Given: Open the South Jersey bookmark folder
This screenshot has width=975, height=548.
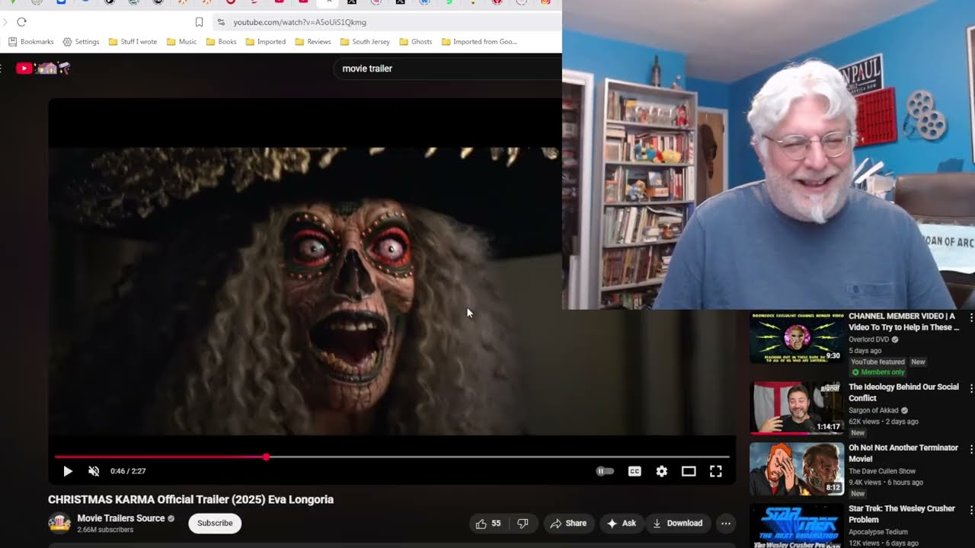Looking at the screenshot, I should (365, 42).
